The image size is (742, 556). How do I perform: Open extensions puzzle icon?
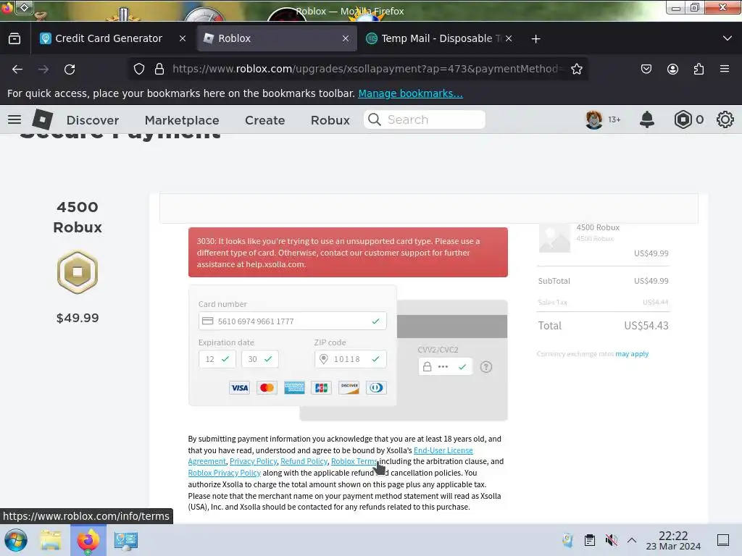click(699, 69)
